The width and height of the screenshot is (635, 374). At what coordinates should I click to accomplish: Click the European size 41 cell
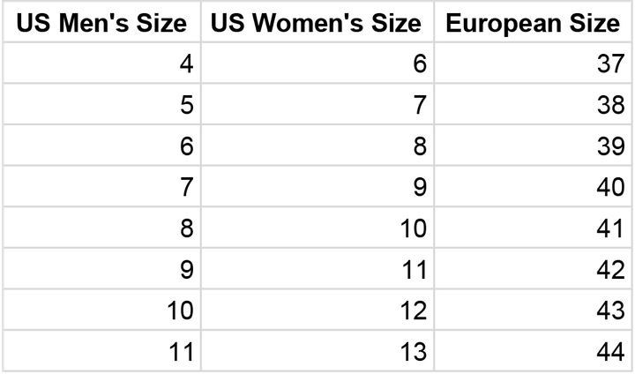[x=533, y=228]
